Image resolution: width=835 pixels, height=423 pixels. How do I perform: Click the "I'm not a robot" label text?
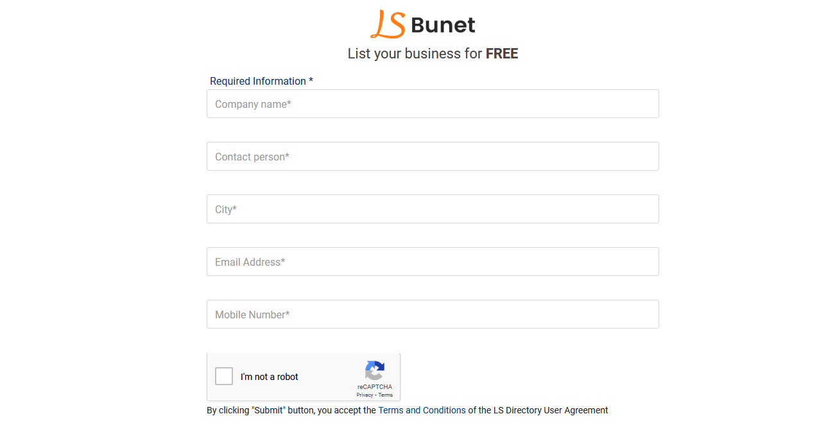[268, 377]
